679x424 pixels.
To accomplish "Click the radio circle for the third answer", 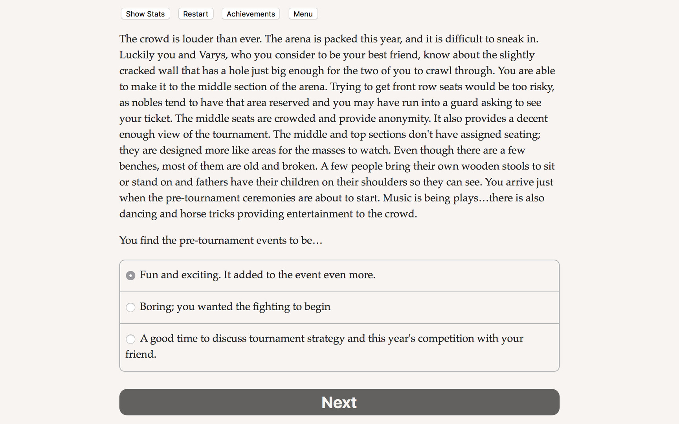I will [130, 339].
